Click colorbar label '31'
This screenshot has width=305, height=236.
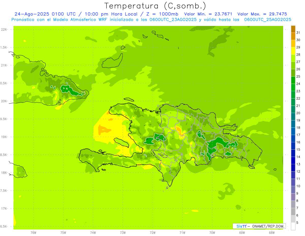(x=299, y=33)
